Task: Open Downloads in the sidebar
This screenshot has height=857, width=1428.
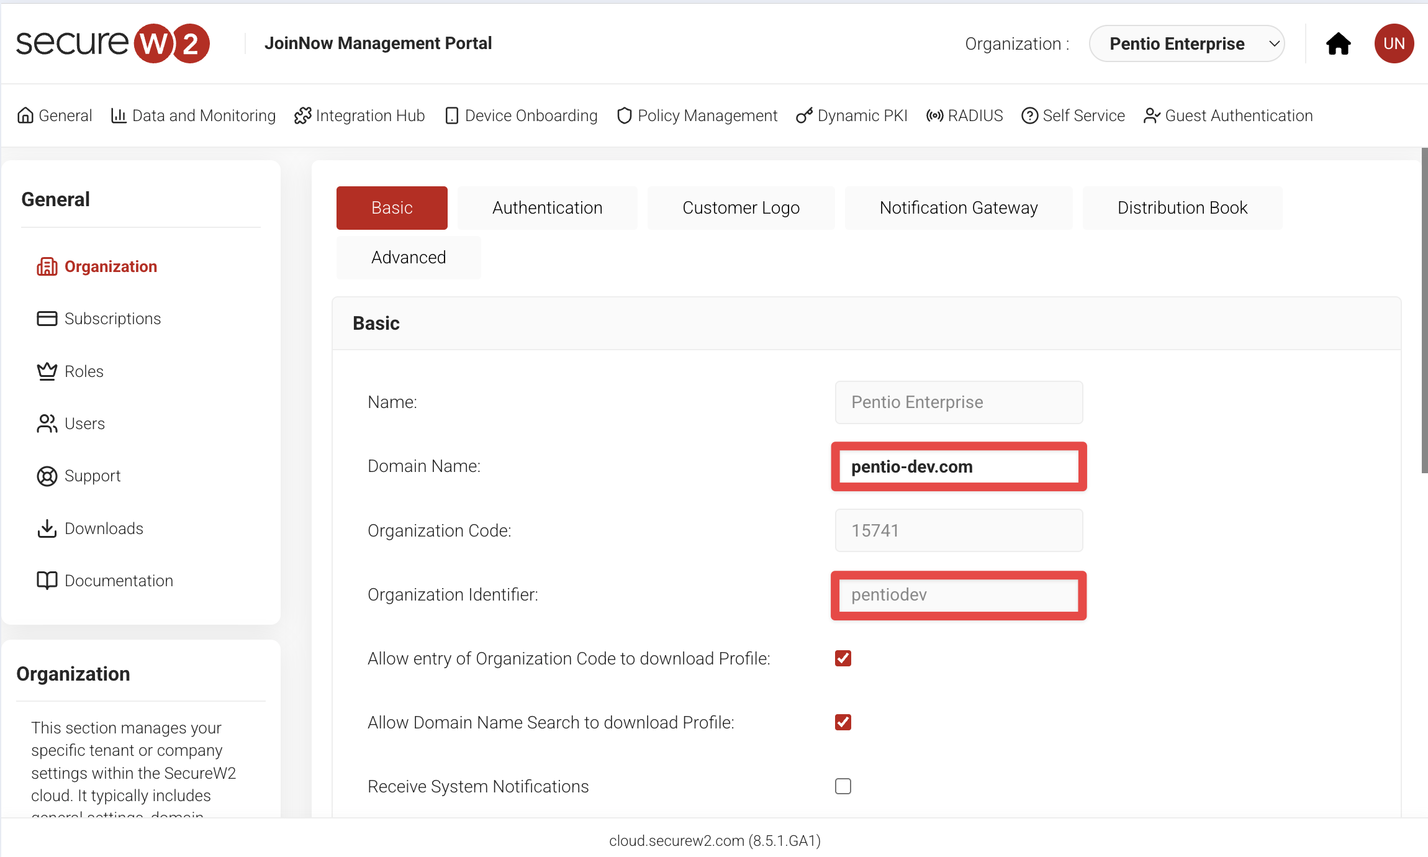Action: point(90,528)
